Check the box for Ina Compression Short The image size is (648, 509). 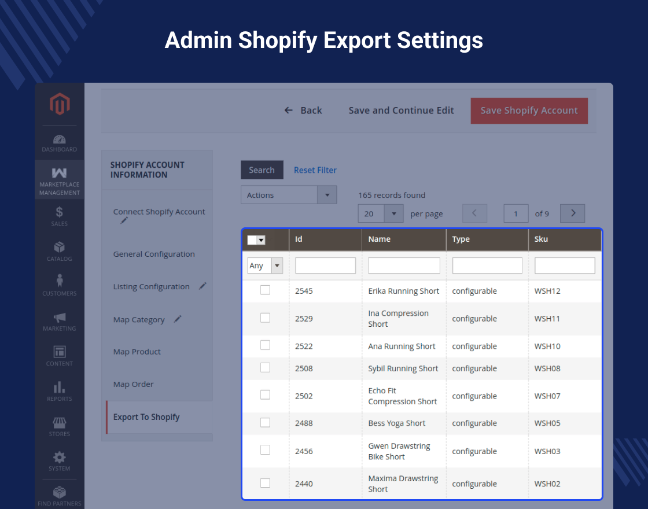pos(266,318)
